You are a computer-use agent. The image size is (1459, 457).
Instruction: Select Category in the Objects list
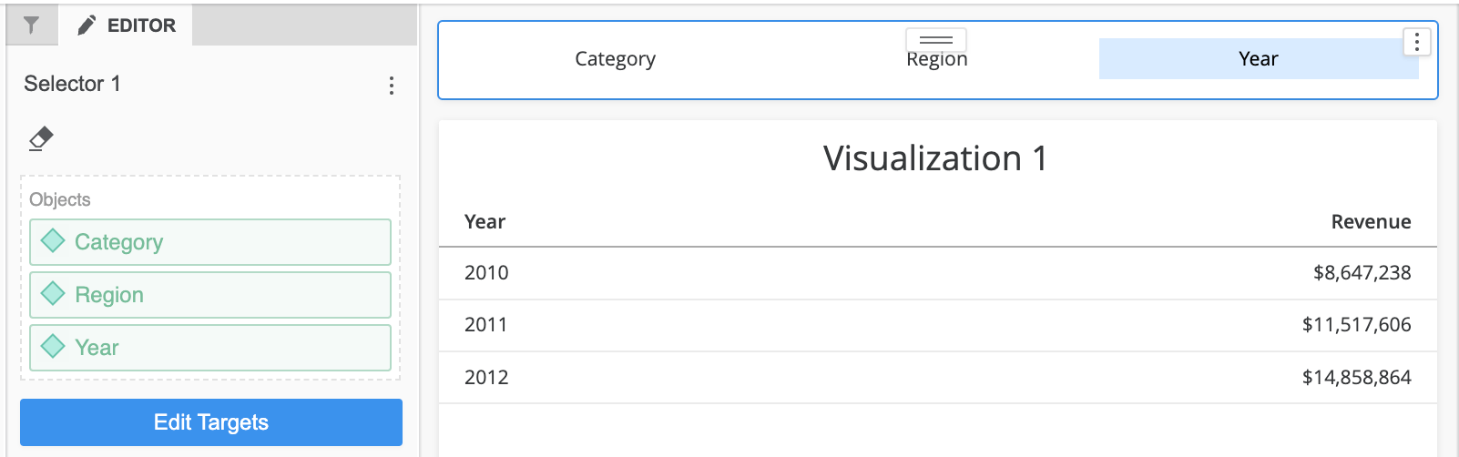point(210,242)
